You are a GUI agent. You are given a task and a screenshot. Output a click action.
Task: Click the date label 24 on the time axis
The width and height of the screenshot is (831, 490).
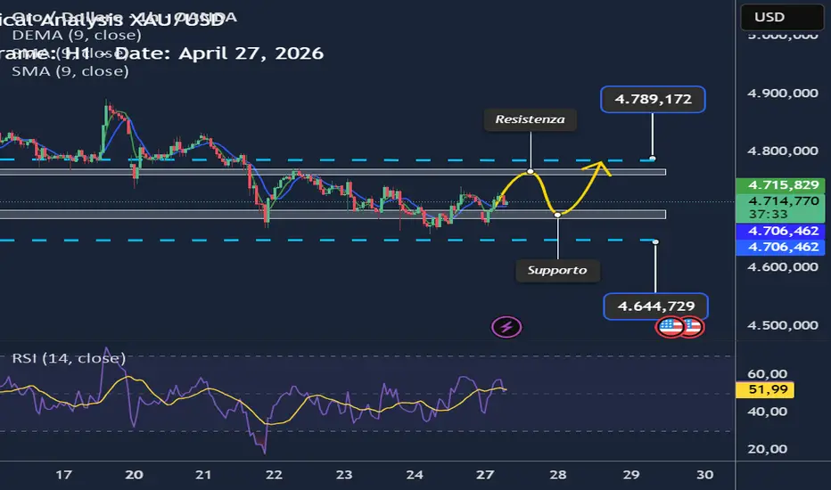click(x=415, y=475)
